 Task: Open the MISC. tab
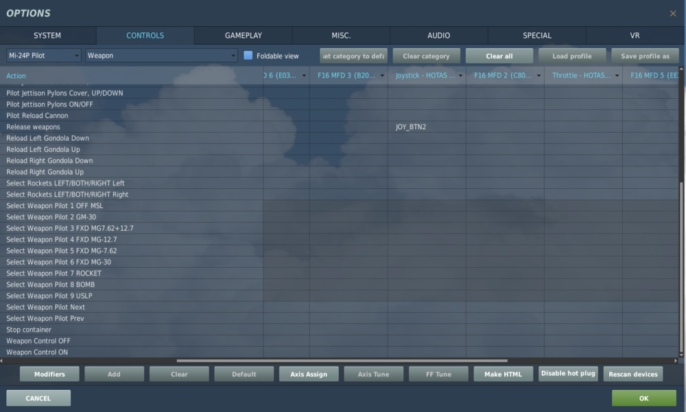[x=341, y=36]
